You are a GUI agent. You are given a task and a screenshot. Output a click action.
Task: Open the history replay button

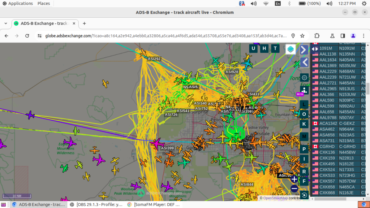pos(304,195)
